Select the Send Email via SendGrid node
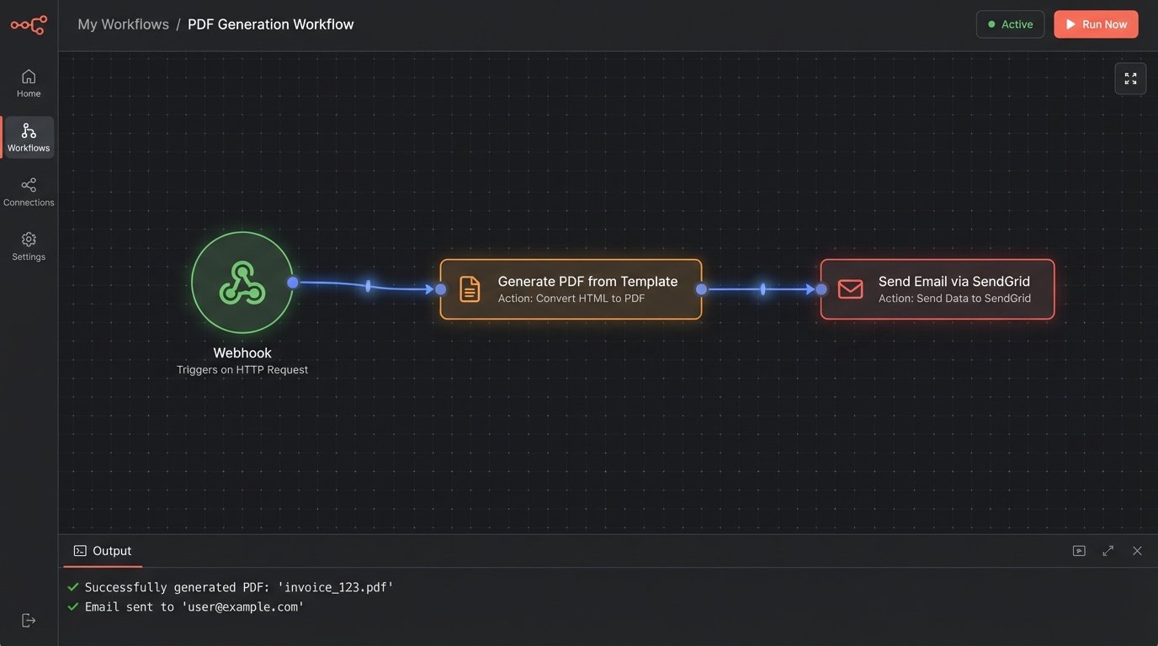Image resolution: width=1158 pixels, height=646 pixels. (937, 289)
